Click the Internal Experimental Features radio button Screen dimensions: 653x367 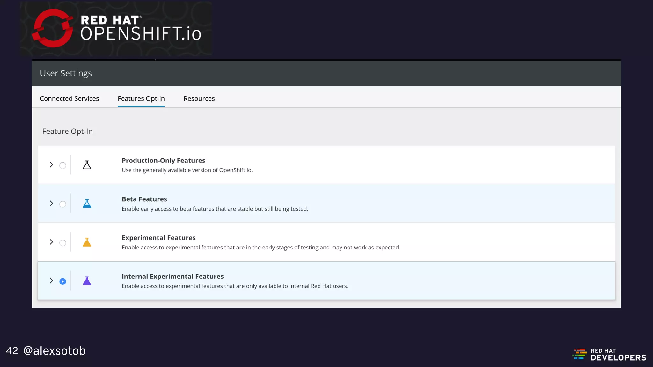tap(63, 281)
